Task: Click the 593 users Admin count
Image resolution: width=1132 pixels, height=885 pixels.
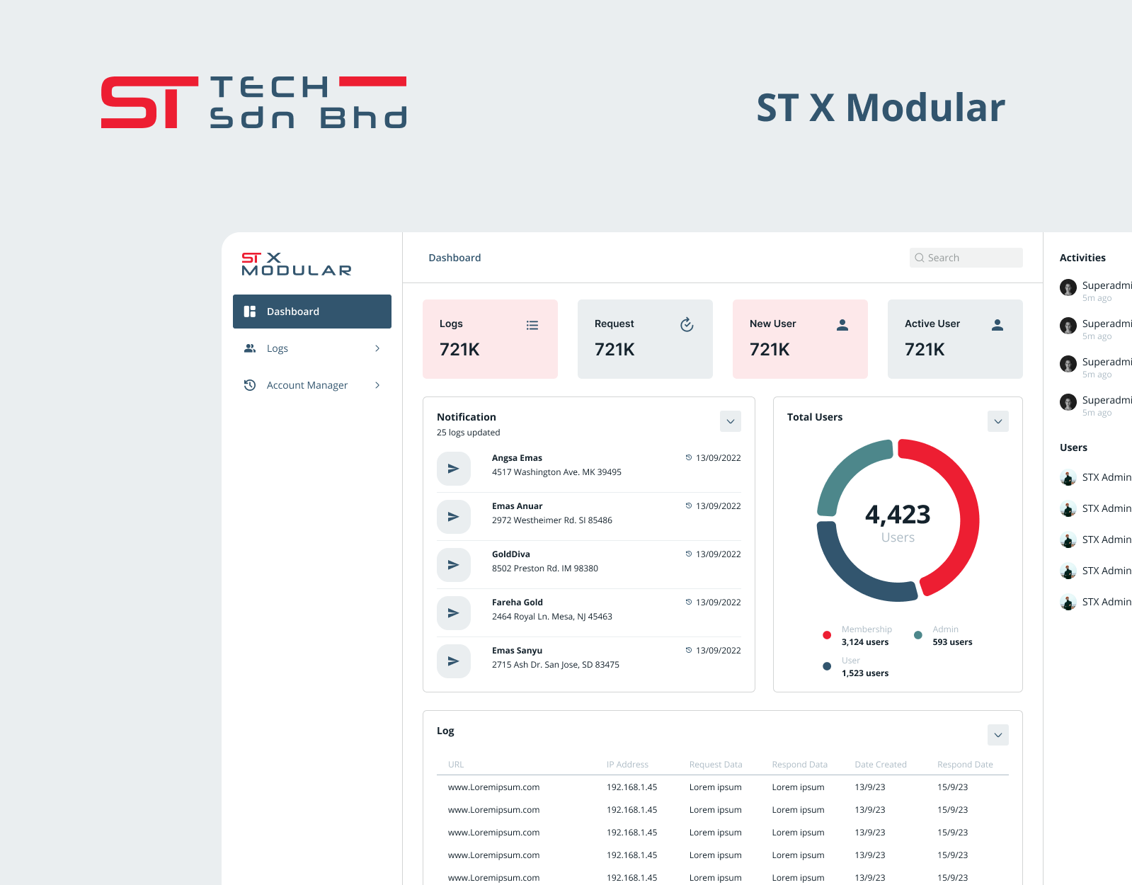Action: click(x=952, y=642)
